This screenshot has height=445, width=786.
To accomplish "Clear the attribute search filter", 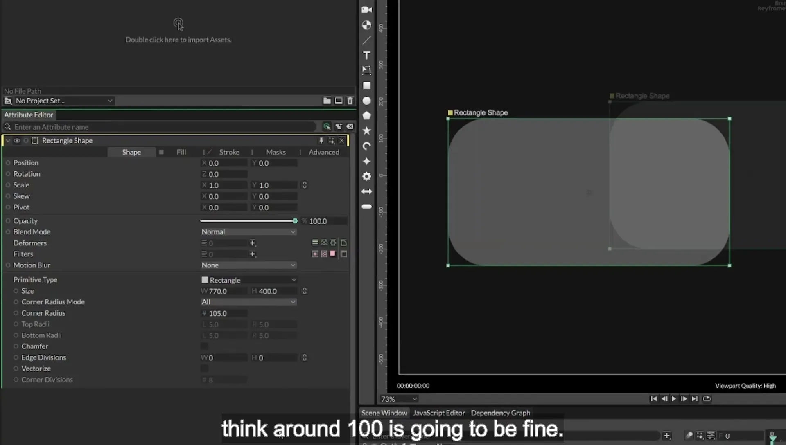I will point(350,127).
